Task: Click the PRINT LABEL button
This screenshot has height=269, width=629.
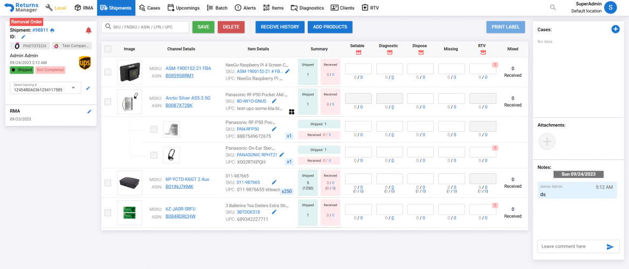Action: [506, 27]
